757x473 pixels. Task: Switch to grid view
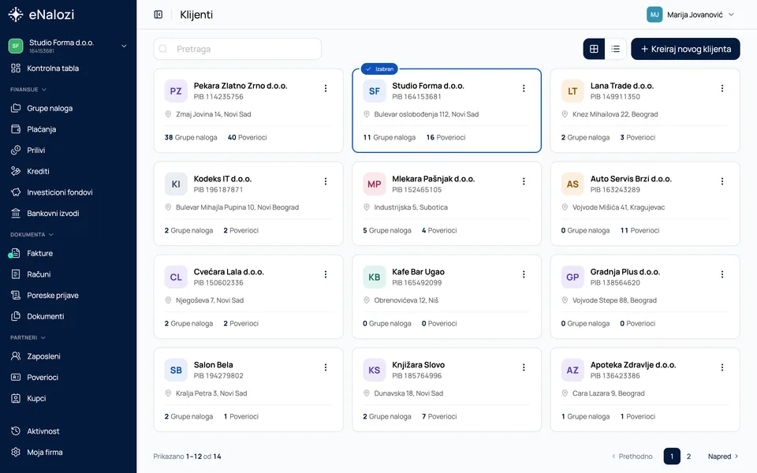pyautogui.click(x=594, y=49)
